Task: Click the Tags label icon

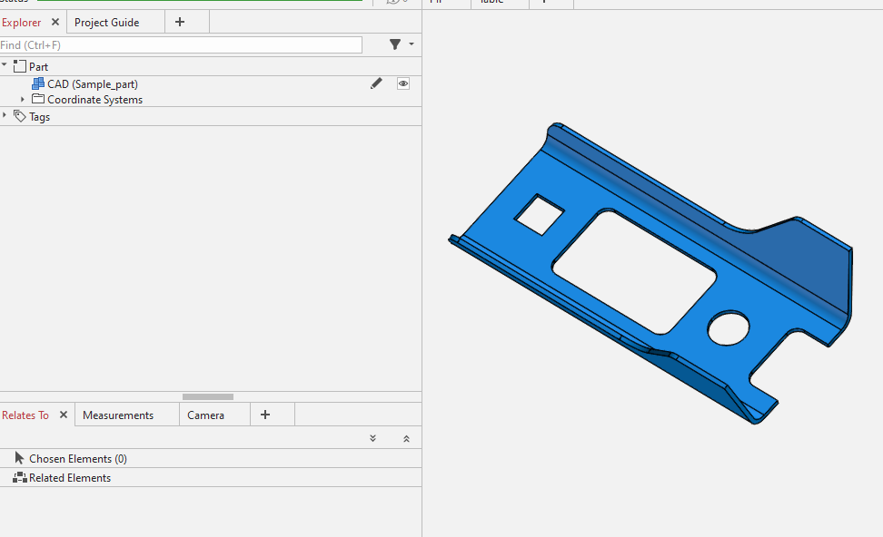Action: click(x=20, y=116)
